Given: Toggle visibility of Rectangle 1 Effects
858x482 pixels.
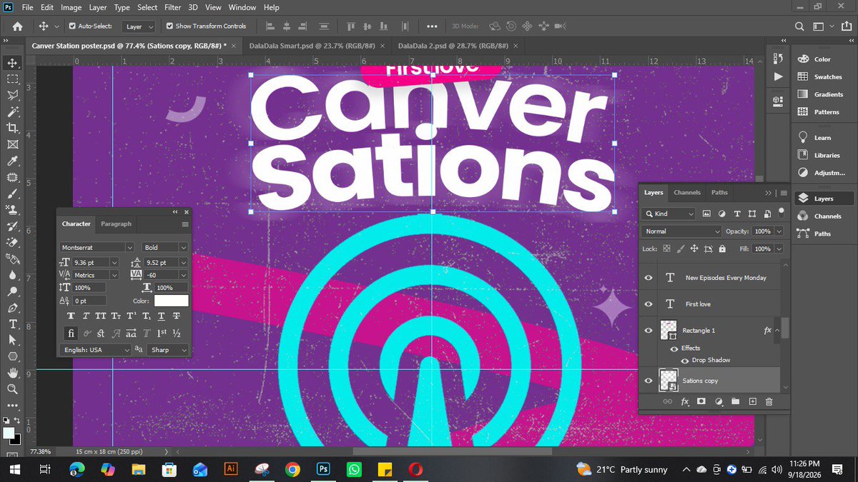Looking at the screenshot, I should pos(674,348).
